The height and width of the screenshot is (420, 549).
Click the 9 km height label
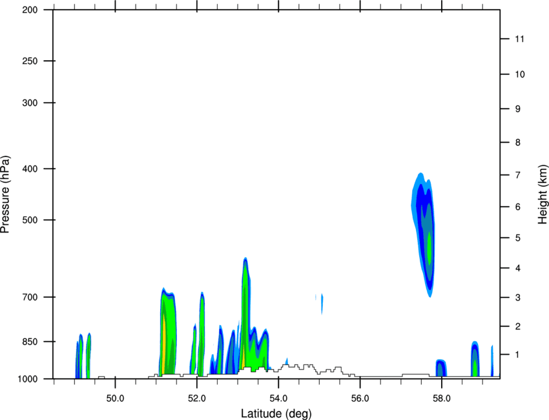518,109
